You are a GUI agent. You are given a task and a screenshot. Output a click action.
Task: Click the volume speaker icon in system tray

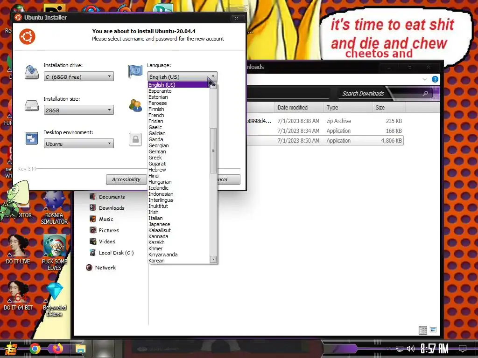[x=411, y=349]
